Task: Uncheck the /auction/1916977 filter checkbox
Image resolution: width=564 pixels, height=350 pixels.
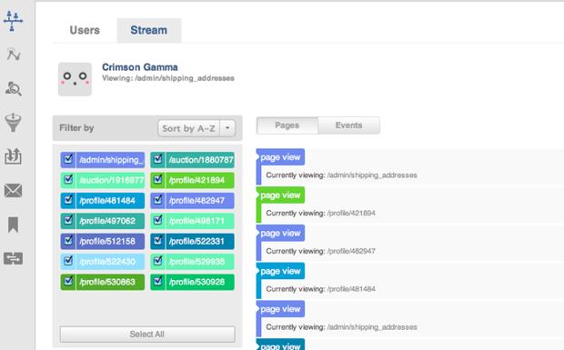Action: tap(68, 180)
